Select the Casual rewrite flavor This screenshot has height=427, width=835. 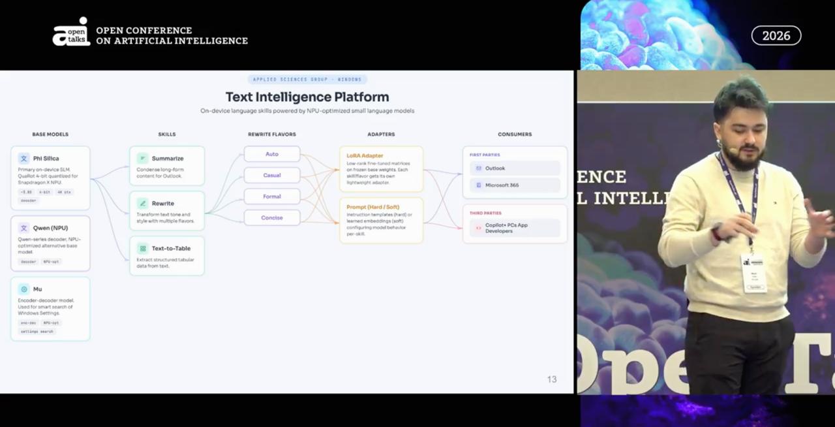tap(272, 175)
